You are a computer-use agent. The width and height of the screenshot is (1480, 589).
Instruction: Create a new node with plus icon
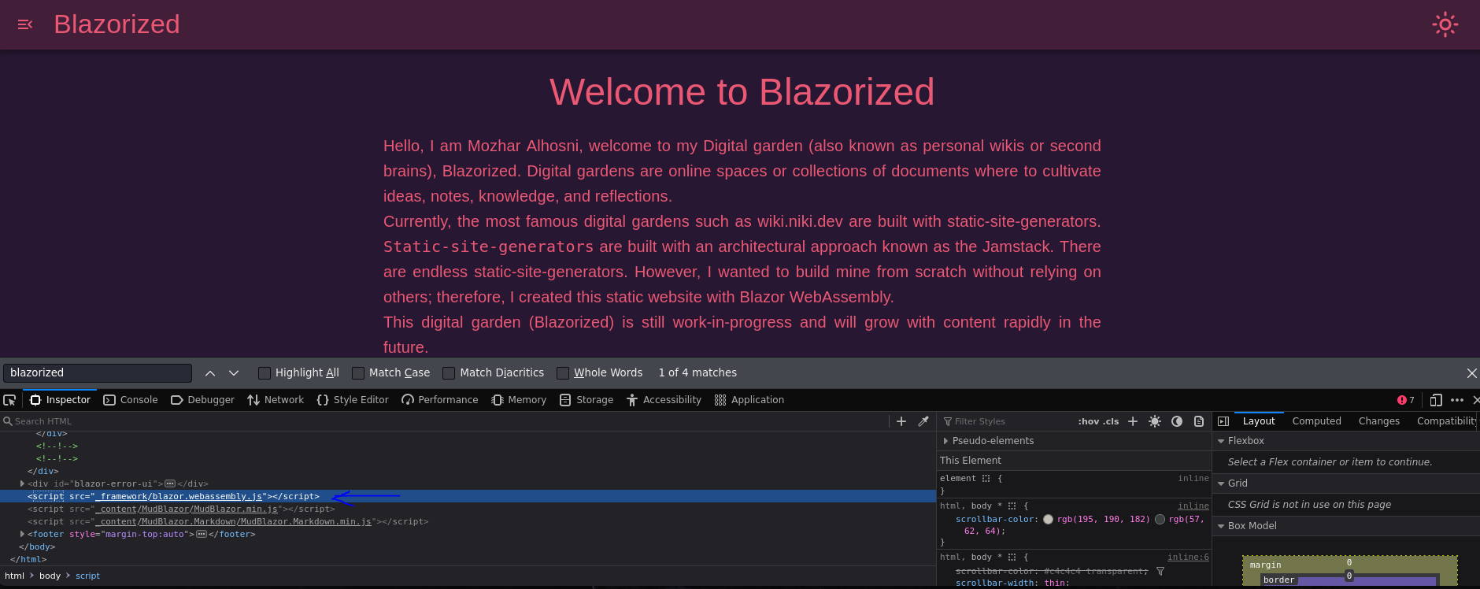click(901, 421)
